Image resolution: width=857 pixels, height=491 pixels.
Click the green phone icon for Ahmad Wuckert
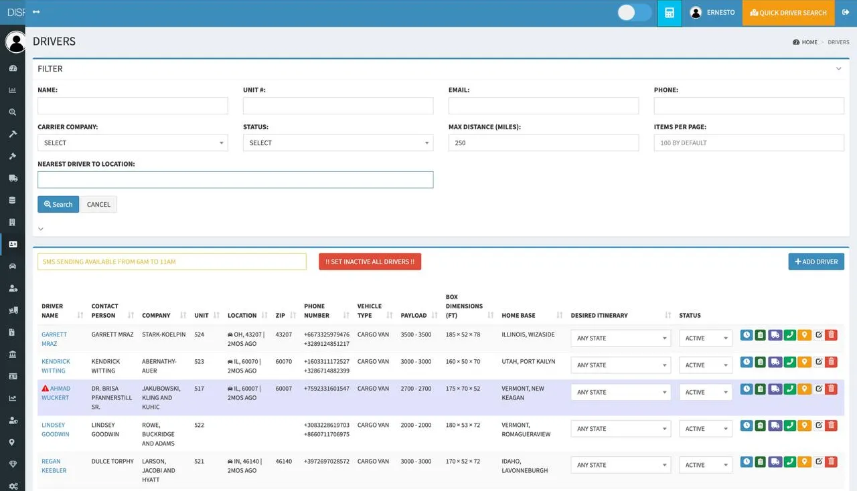pos(789,389)
